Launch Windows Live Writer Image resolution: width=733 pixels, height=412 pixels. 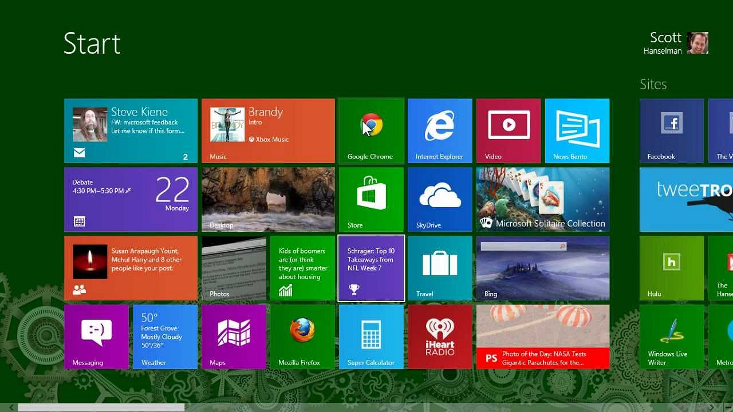pyautogui.click(x=671, y=336)
